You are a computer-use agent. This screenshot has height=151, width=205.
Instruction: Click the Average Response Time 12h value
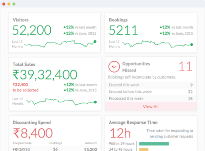tap(120, 133)
